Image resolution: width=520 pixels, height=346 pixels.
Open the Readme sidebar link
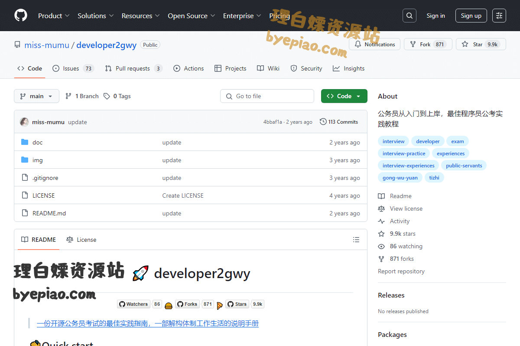click(x=395, y=196)
